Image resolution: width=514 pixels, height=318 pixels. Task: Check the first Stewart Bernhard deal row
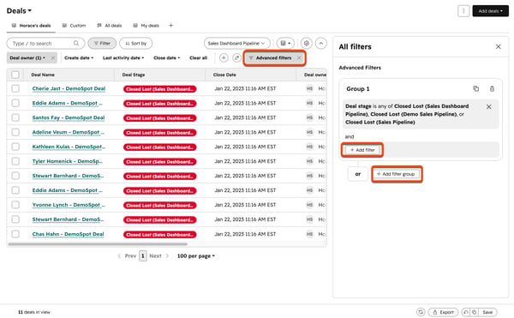coord(15,176)
